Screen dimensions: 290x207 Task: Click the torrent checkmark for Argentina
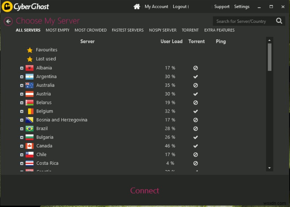[195, 76]
